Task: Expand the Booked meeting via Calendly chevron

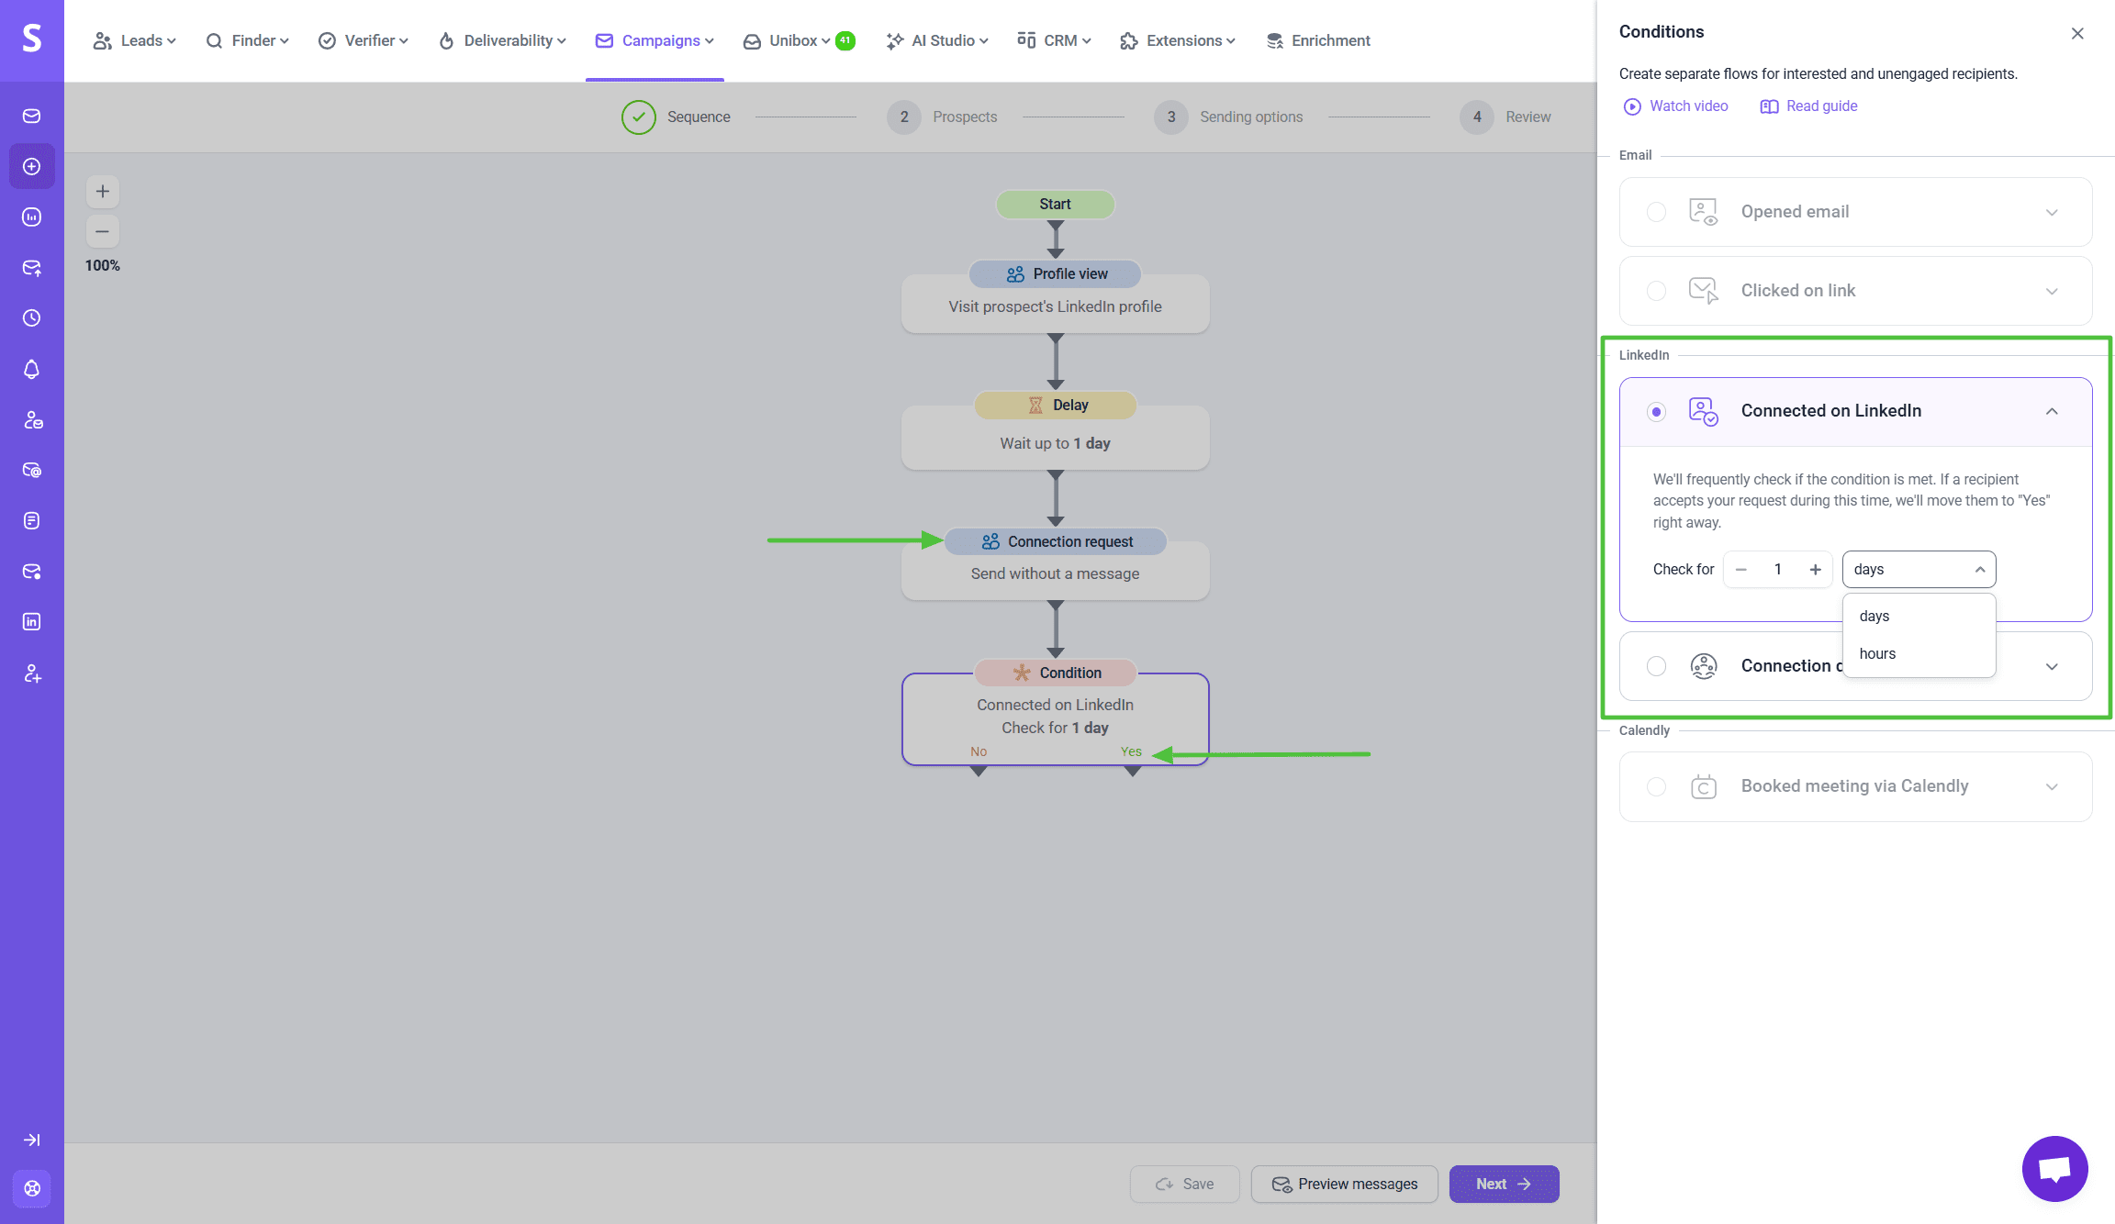Action: coord(2052,787)
